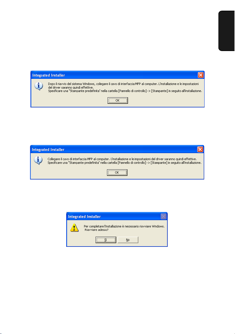Close the "Dopo il riavvio" installer dialog
The image size is (235, 334).
click(201, 75)
